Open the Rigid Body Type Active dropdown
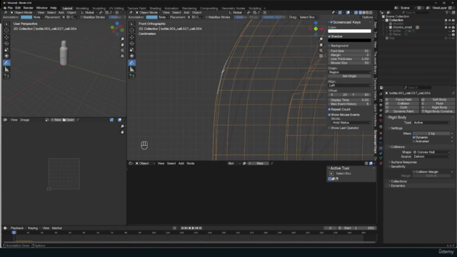 point(431,123)
